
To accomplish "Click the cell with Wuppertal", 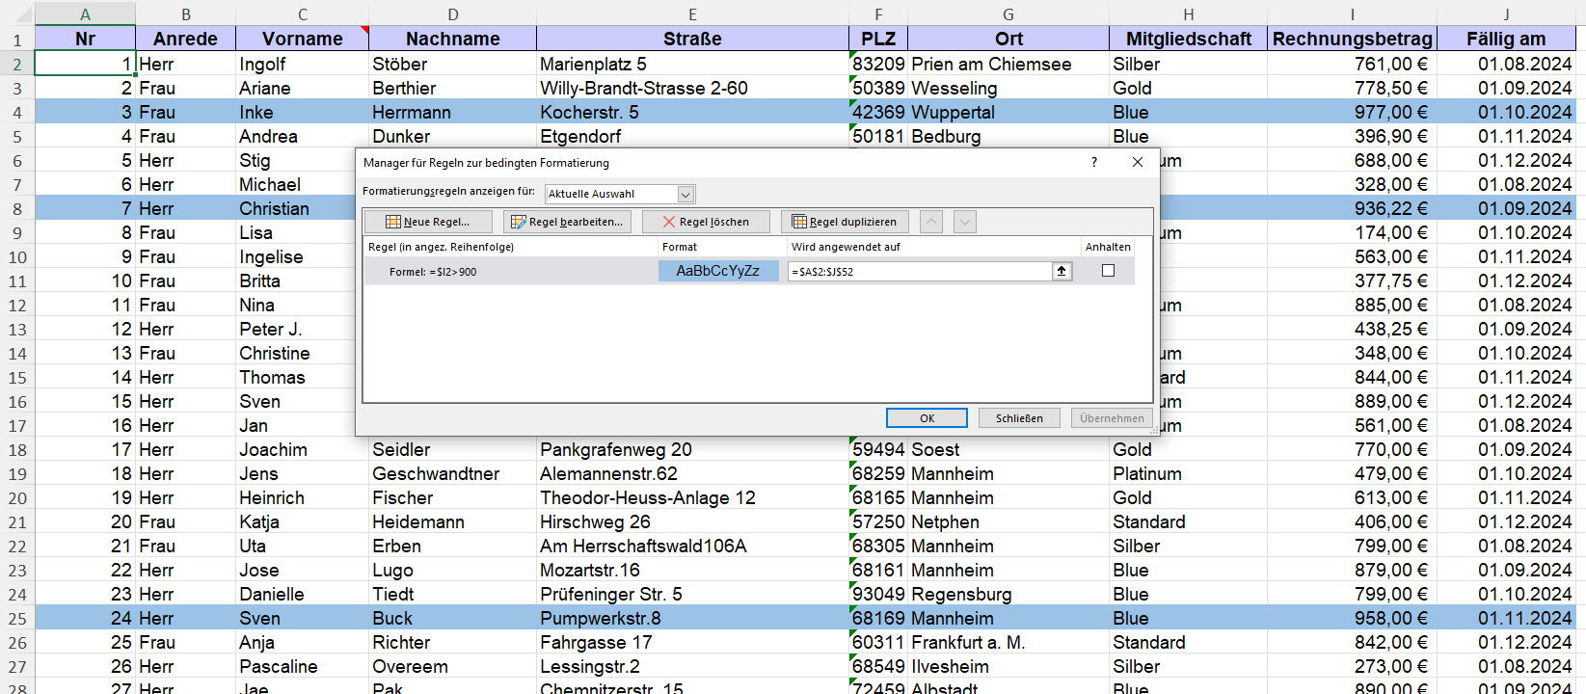I will tap(1008, 112).
